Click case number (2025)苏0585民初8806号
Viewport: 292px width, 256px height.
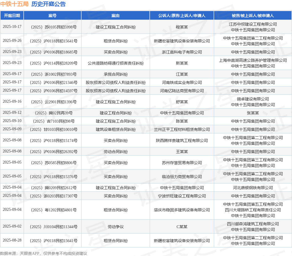(54, 163)
